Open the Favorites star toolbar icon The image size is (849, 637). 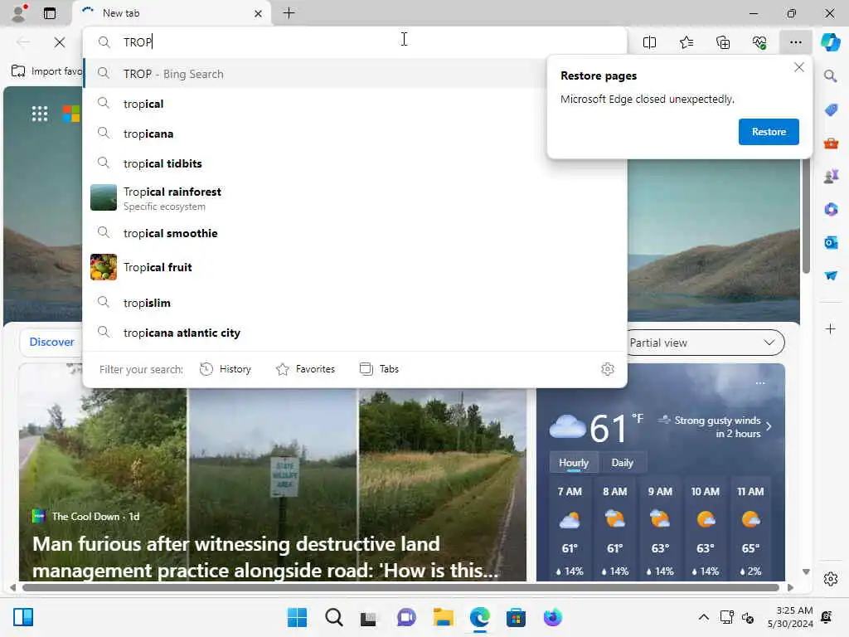coord(686,42)
